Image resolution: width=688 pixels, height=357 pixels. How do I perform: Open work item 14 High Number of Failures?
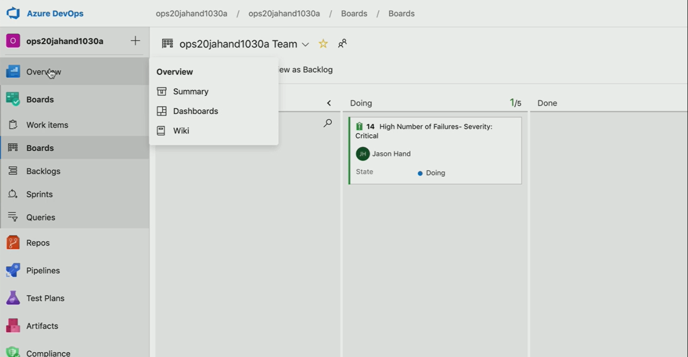(424, 131)
